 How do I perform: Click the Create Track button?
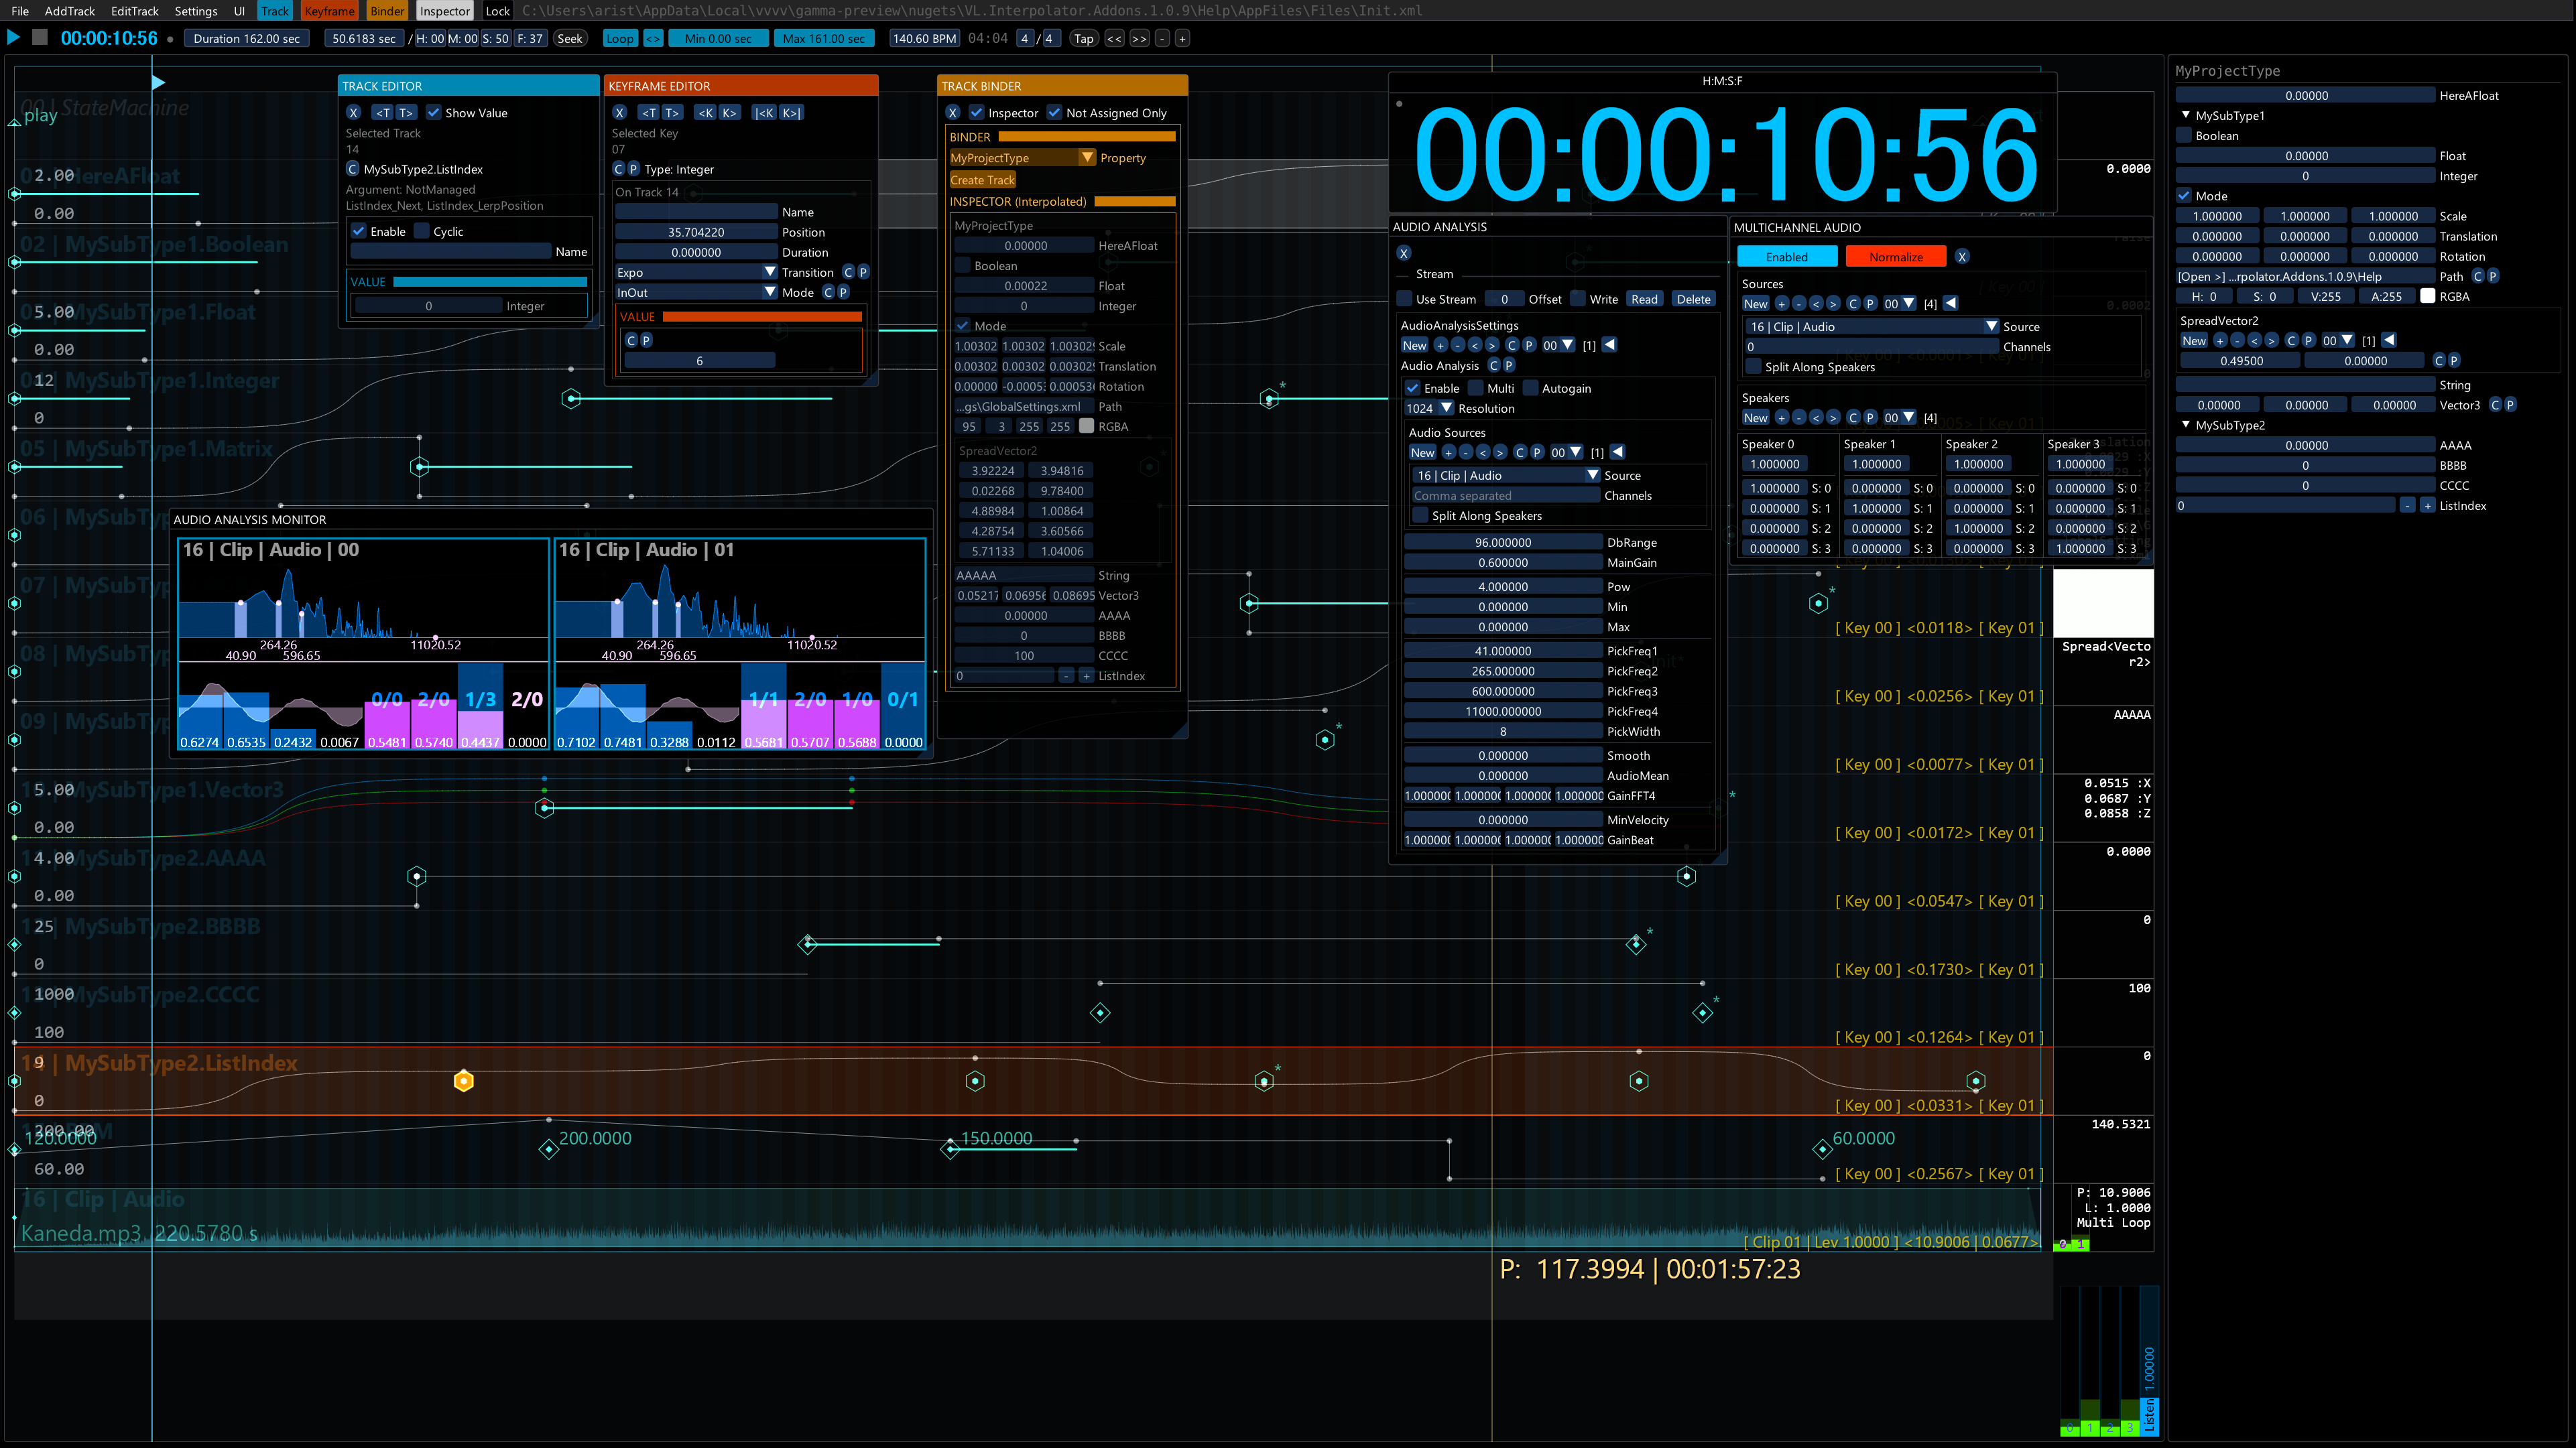(x=981, y=180)
